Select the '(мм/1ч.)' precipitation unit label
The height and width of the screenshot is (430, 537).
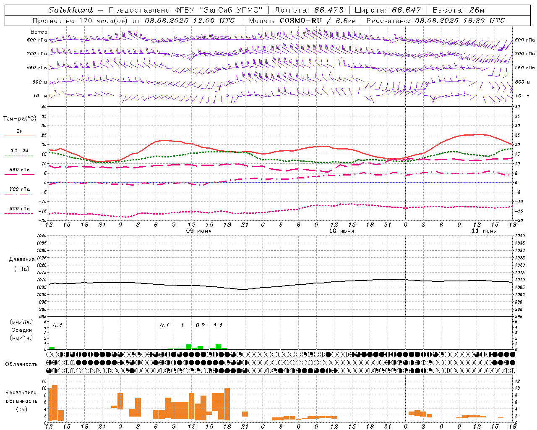(22, 338)
